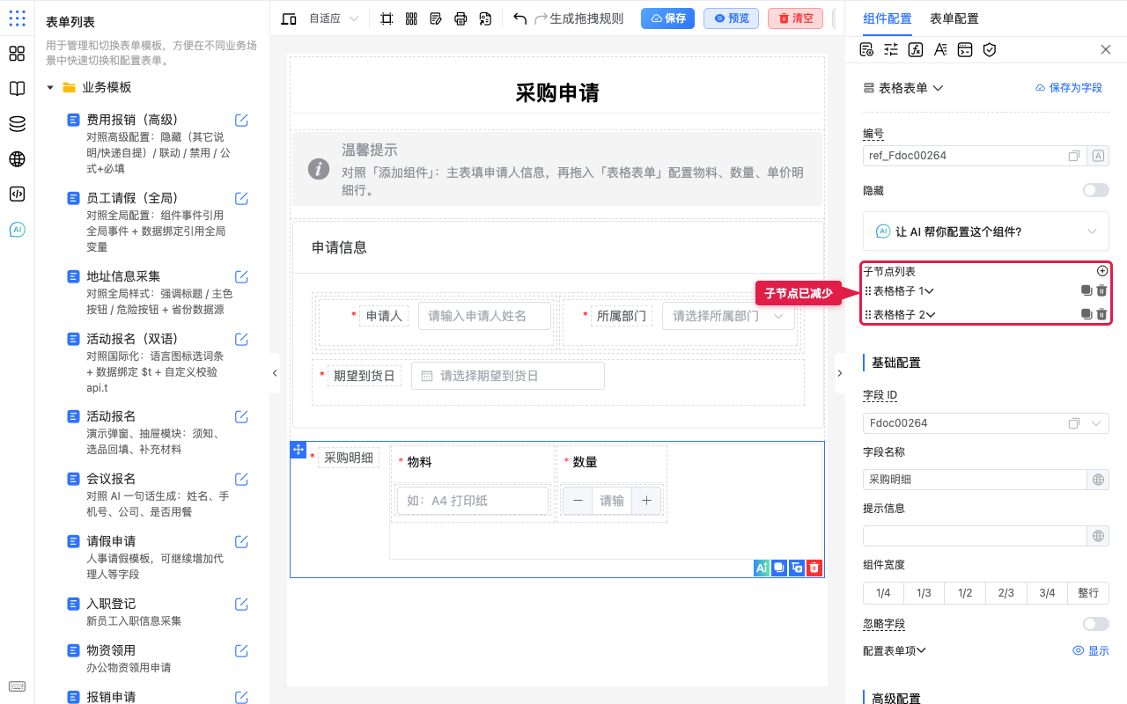The width and height of the screenshot is (1127, 704).
Task: Open the 请选择所属部门 dropdown
Action: (x=728, y=316)
